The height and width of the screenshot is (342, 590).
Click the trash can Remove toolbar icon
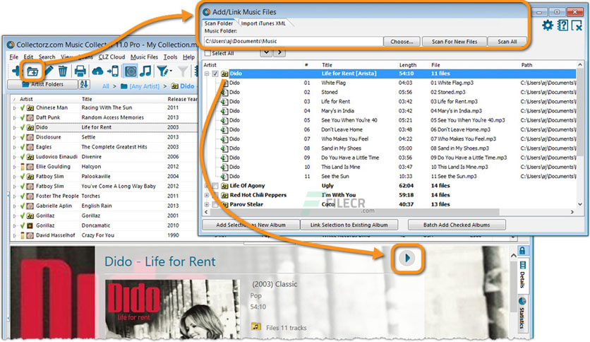tap(63, 71)
